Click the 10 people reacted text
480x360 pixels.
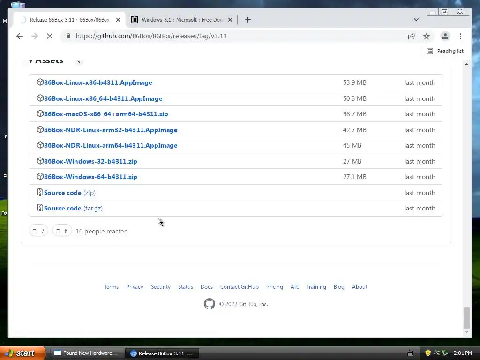pos(102,232)
